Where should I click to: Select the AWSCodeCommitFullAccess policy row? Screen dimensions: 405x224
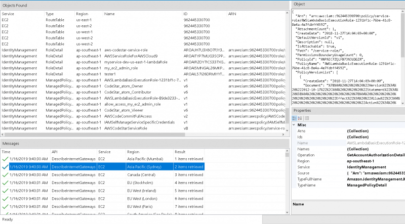point(127,116)
